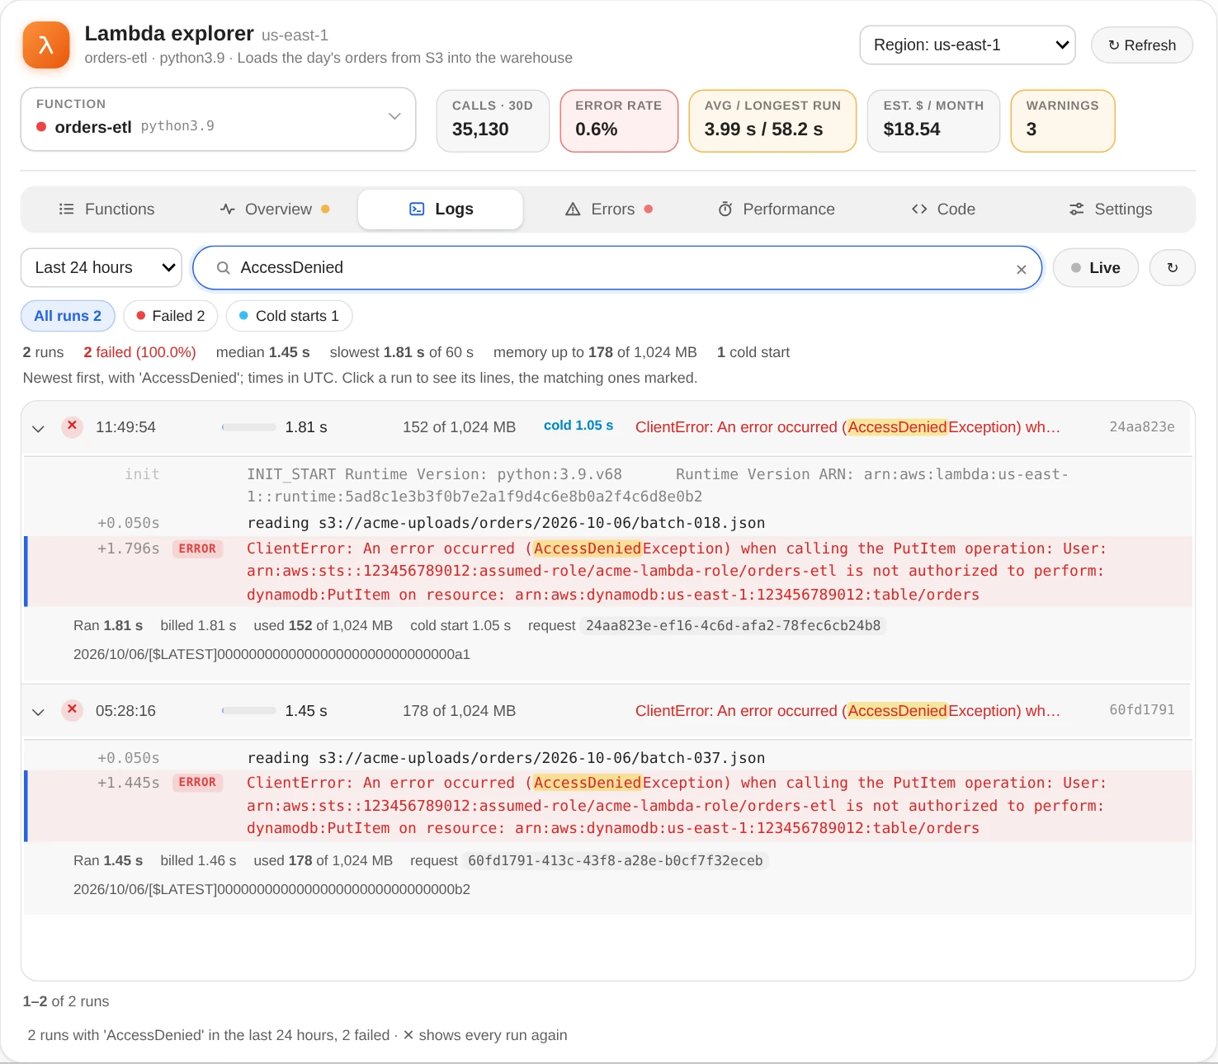This screenshot has width=1218, height=1064.
Task: Open the Warnings 3 card
Action: [x=1063, y=120]
